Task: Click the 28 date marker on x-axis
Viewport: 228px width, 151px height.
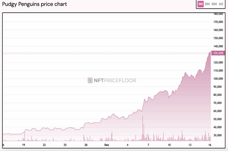Action: point(86,145)
